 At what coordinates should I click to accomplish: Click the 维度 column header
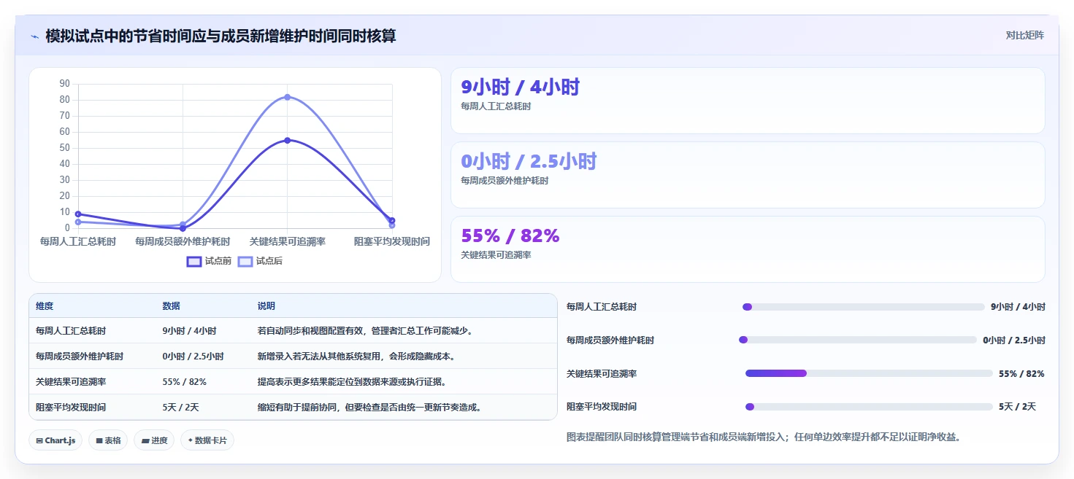click(45, 306)
